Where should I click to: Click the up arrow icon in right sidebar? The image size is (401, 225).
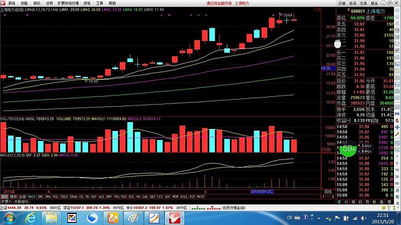[x=397, y=16]
